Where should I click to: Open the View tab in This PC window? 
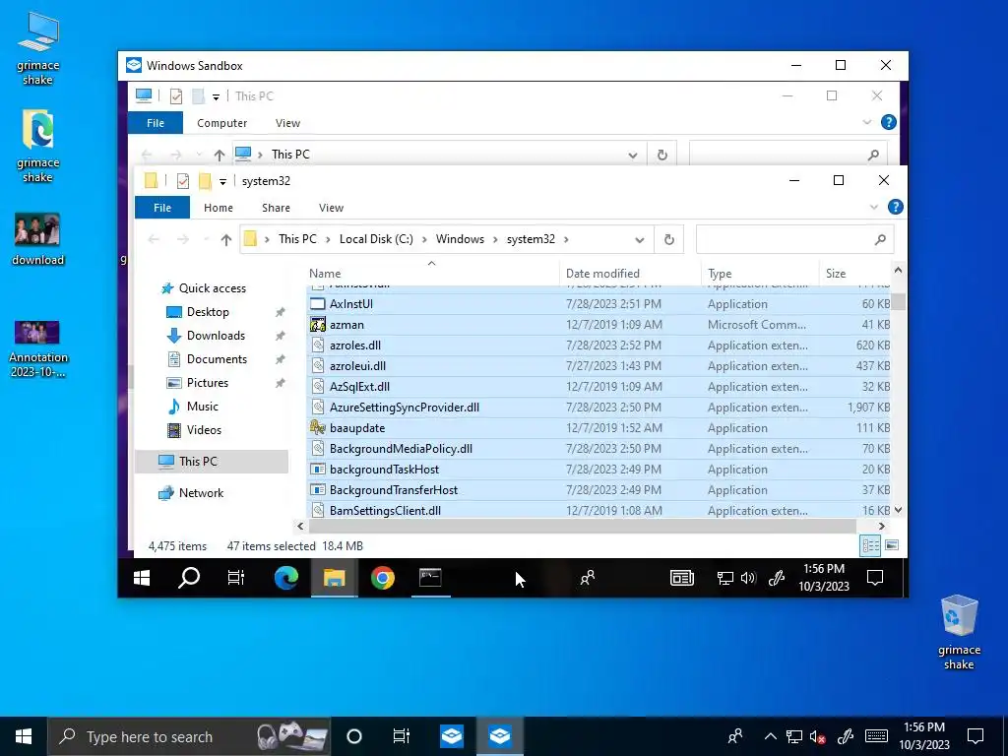[287, 123]
